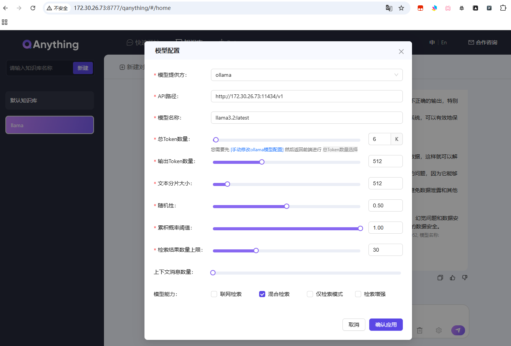Switch language to En
The width and height of the screenshot is (511, 346).
[444, 42]
